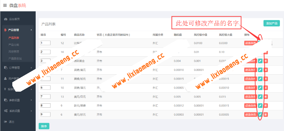The width and height of the screenshot is (284, 131).
Task: Click the 外汇 category in 美元/欧元 row
Action: [155, 115]
